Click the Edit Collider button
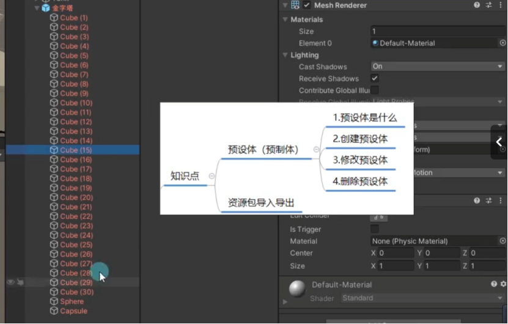Image resolution: width=508 pixels, height=324 pixels. 379,218
